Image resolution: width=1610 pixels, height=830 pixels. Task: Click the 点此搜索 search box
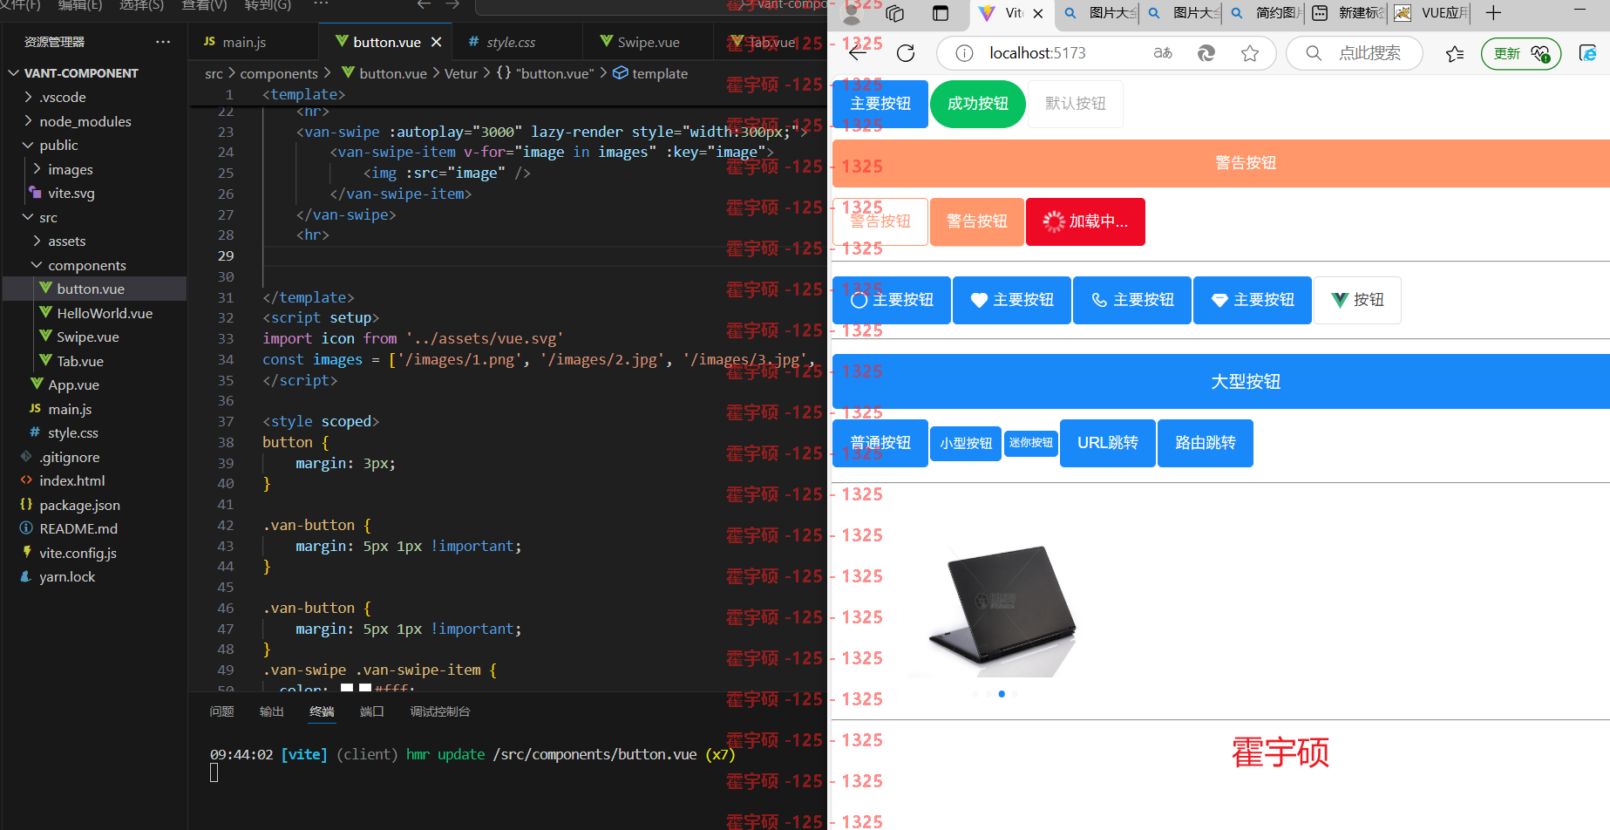pyautogui.click(x=1355, y=53)
